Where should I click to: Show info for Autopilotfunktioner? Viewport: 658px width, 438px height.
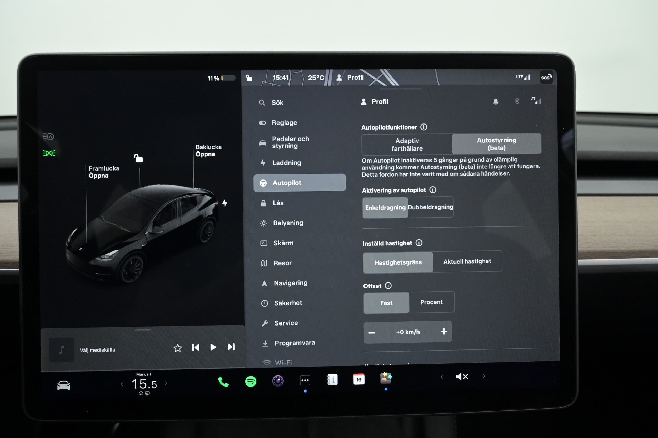(x=424, y=127)
